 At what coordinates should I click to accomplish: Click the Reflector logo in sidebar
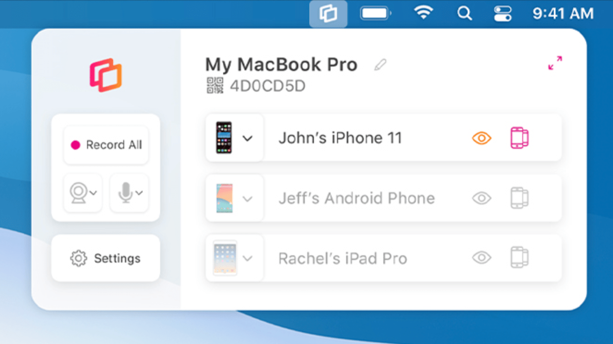point(106,75)
